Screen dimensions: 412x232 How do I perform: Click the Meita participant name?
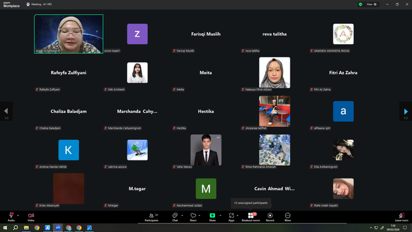(x=206, y=73)
